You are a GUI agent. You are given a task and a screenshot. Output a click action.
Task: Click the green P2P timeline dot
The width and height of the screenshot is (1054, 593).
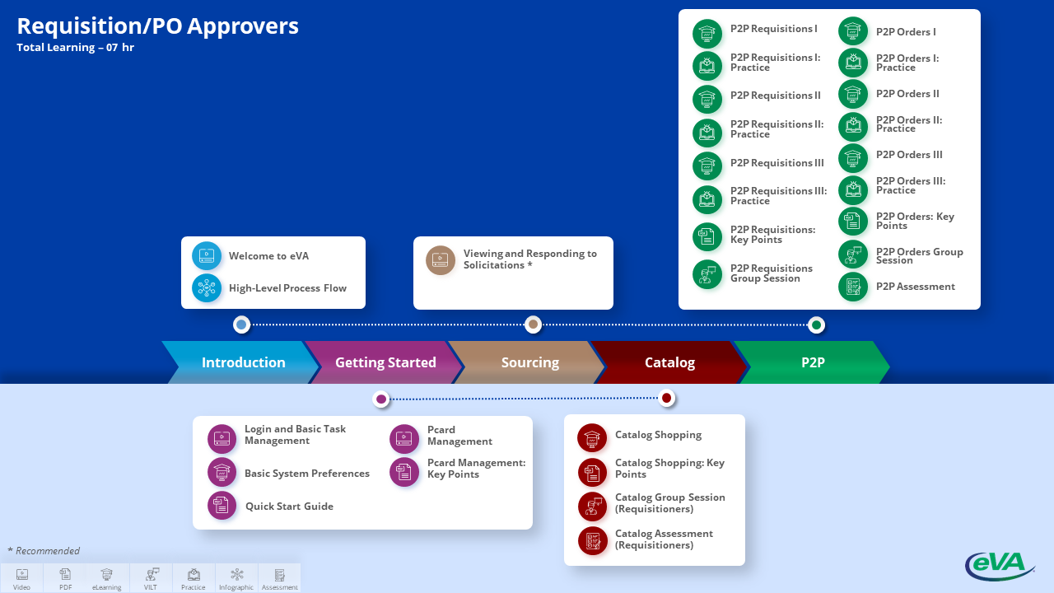click(816, 325)
